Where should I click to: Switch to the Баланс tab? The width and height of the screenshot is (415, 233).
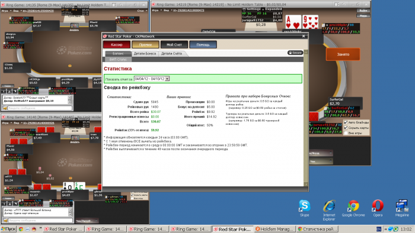point(118,53)
